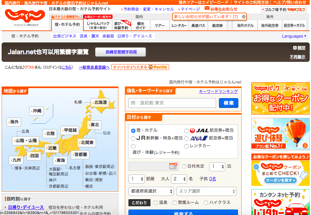Open the エリア選択 dropdown

coord(206,191)
